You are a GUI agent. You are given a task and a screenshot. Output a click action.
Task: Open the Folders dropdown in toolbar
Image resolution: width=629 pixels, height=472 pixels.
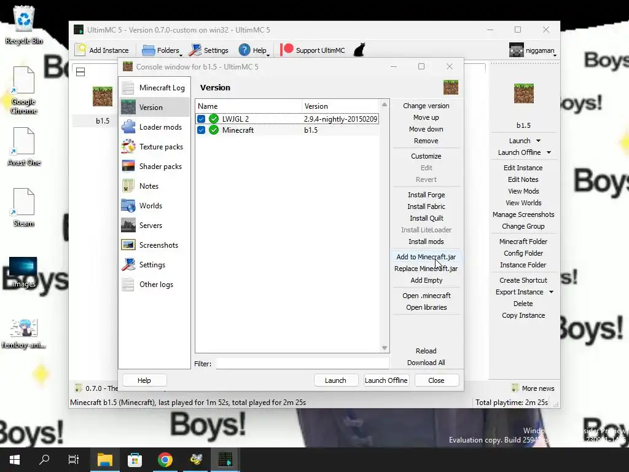click(x=162, y=50)
